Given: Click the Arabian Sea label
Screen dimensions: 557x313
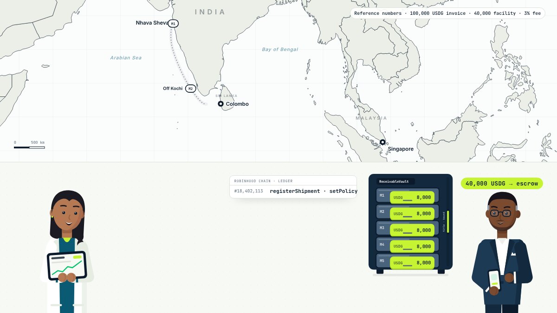Looking at the screenshot, I should click(x=126, y=58).
